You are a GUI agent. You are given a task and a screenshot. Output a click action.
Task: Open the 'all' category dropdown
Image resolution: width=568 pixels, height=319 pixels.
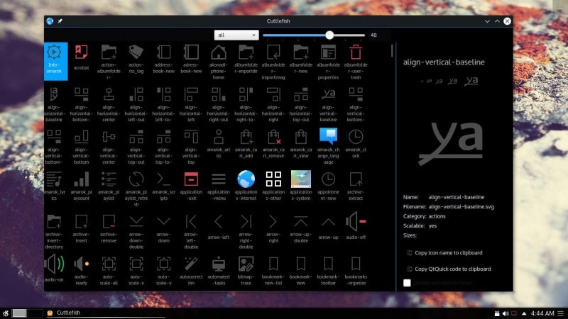[x=236, y=35]
